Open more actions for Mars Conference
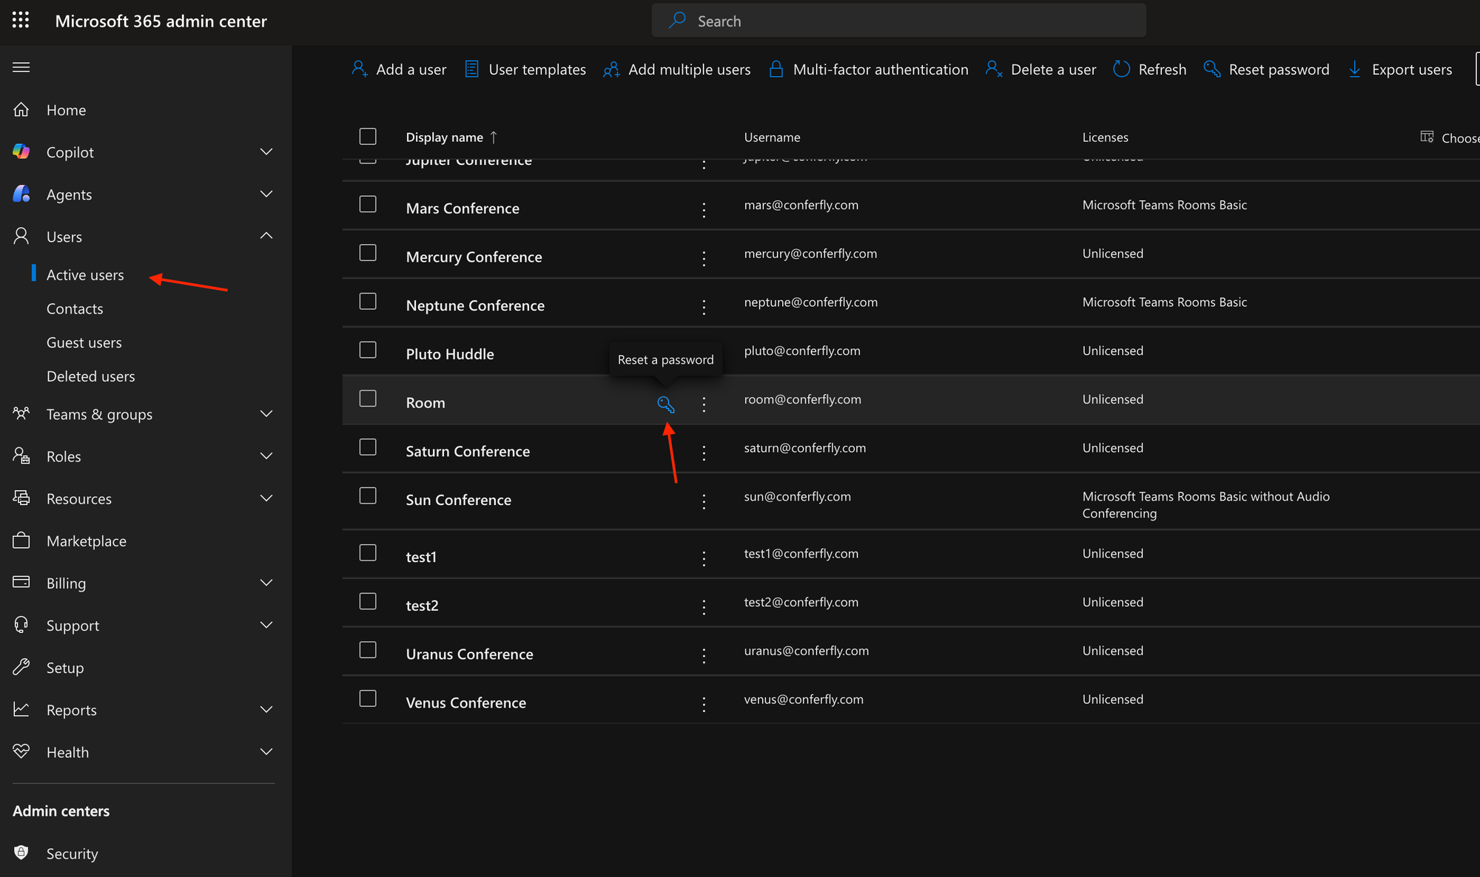Image resolution: width=1480 pixels, height=877 pixels. click(x=704, y=209)
